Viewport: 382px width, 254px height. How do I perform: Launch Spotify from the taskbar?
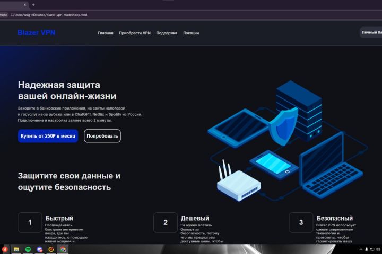point(28,249)
